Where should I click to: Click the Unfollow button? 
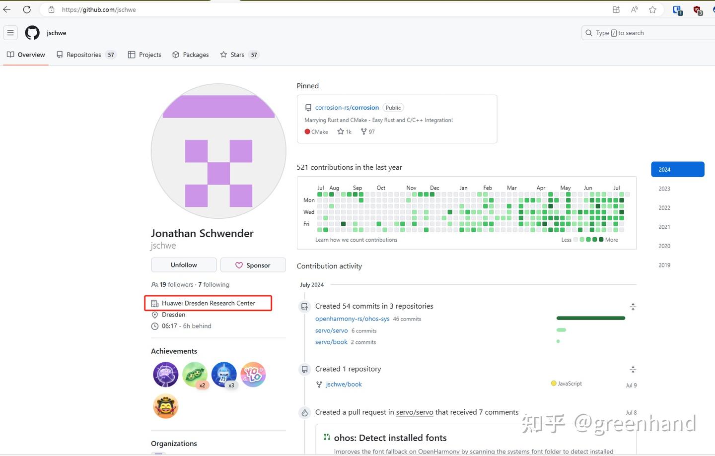coord(183,265)
